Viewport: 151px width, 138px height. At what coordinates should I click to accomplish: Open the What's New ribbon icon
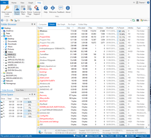23,8
